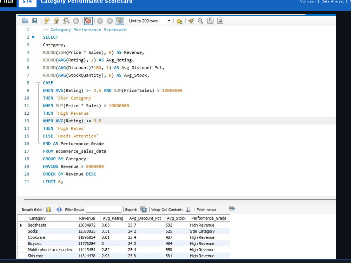Toggle Wrap Cell Content
This screenshot has height=263, width=351.
point(188,210)
